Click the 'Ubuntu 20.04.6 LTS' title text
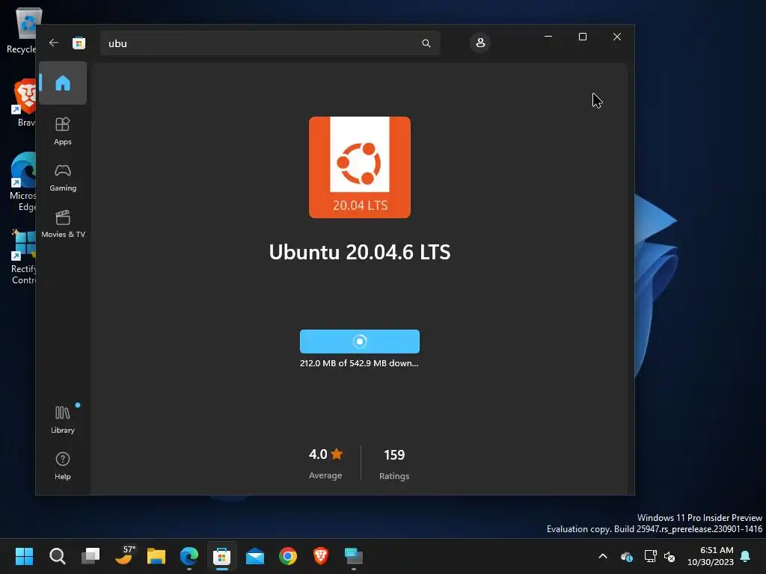766x574 pixels. click(360, 253)
